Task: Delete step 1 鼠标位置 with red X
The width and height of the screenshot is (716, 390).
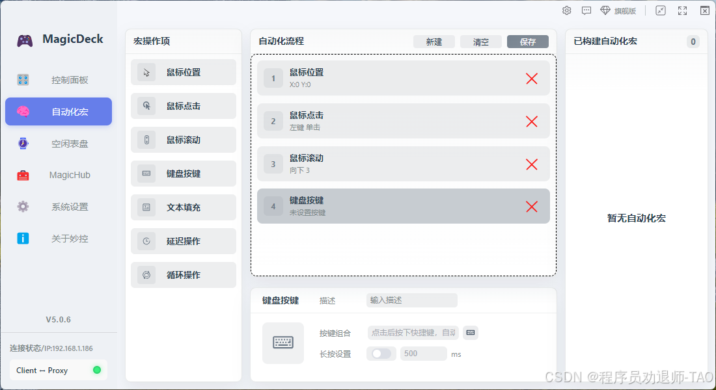Action: [532, 79]
